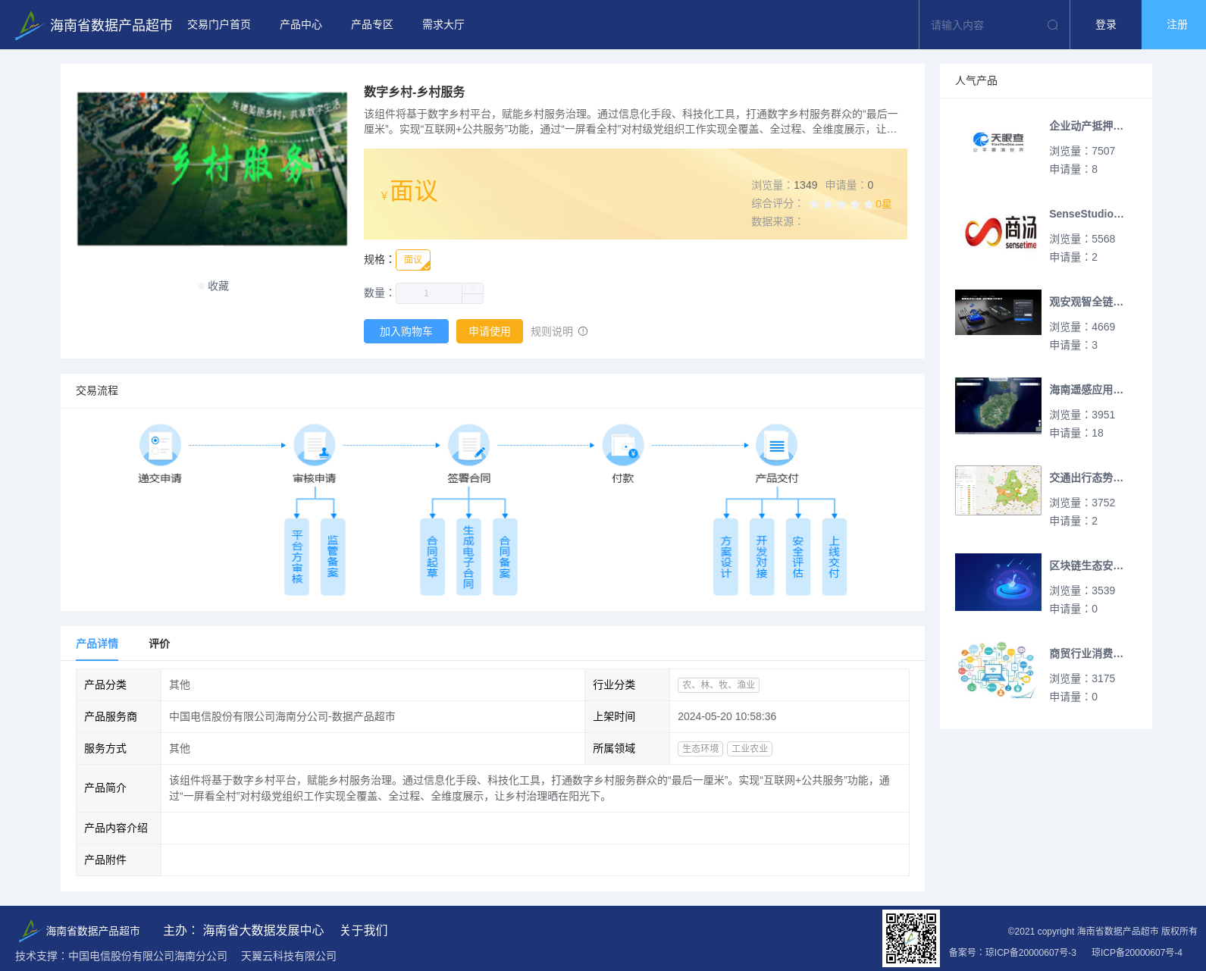Click the 合同起草 flow box
This screenshot has width=1206, height=971.
(x=432, y=557)
